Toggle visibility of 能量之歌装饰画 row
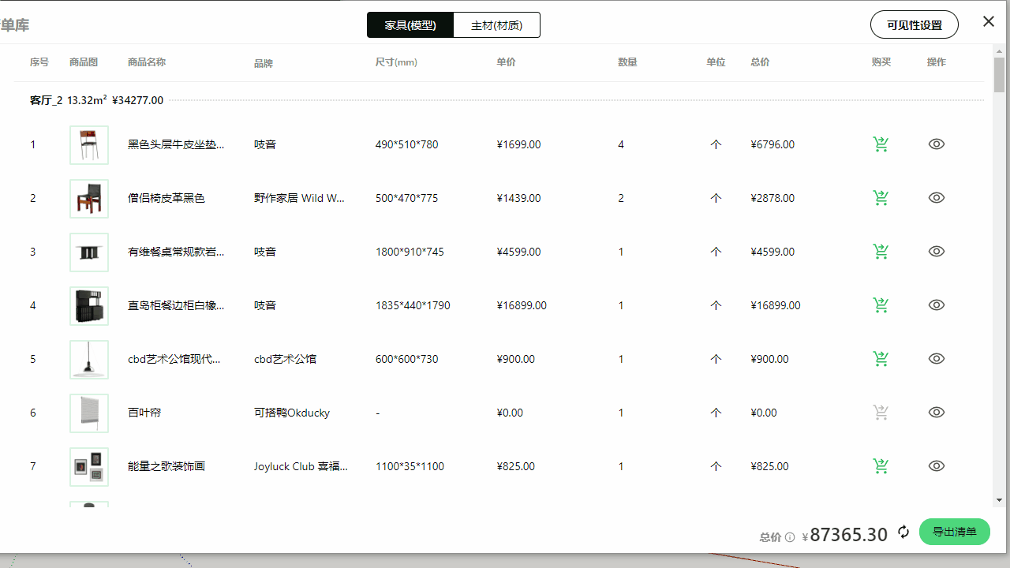 (937, 466)
